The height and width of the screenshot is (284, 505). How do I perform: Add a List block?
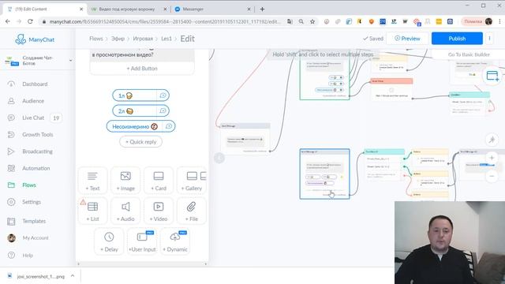(x=93, y=211)
